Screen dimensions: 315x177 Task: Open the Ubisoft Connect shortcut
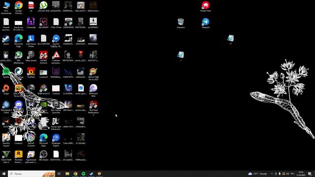[x=31, y=140]
